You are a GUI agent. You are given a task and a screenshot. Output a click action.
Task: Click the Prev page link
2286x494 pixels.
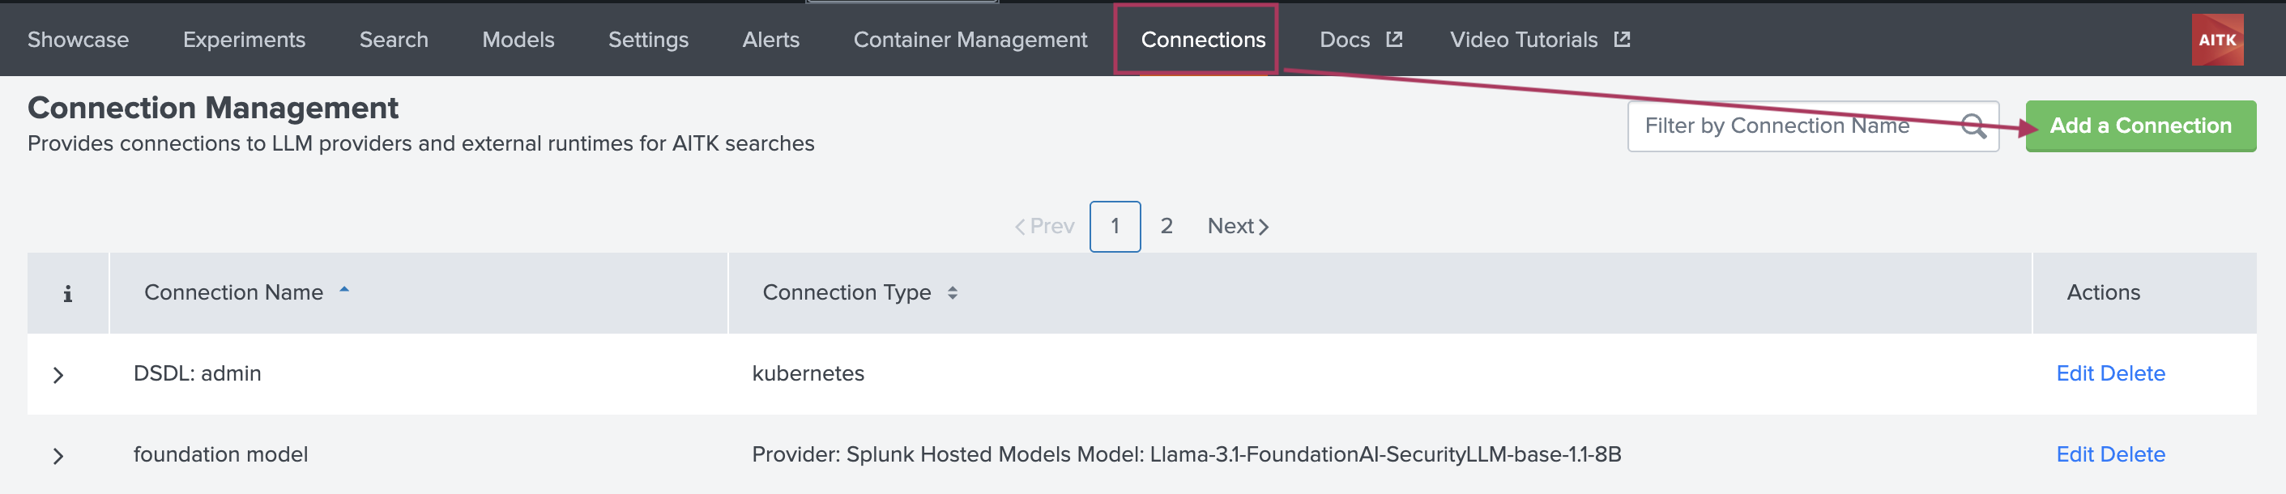point(1043,226)
